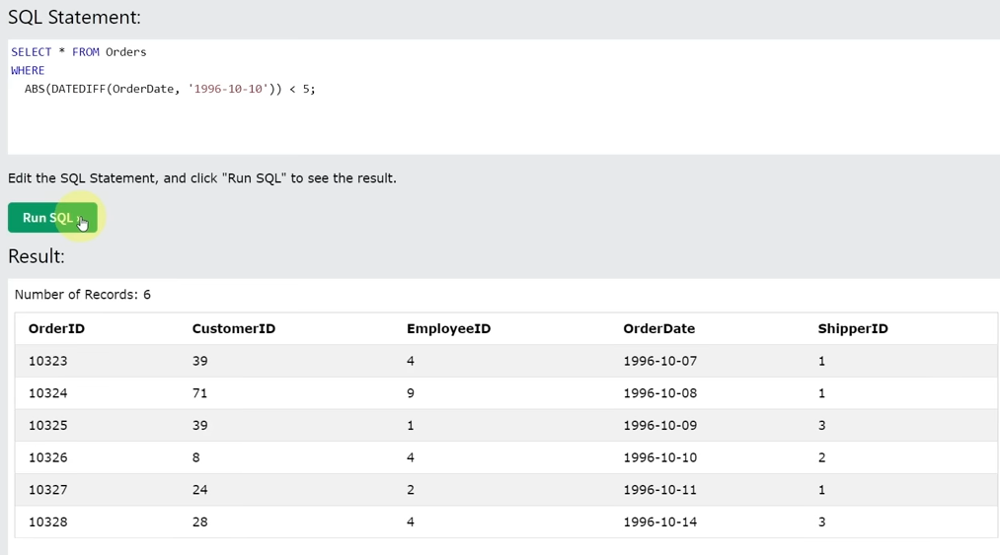Select the OrderID 10324 cell
The image size is (1000, 555).
tap(47, 393)
